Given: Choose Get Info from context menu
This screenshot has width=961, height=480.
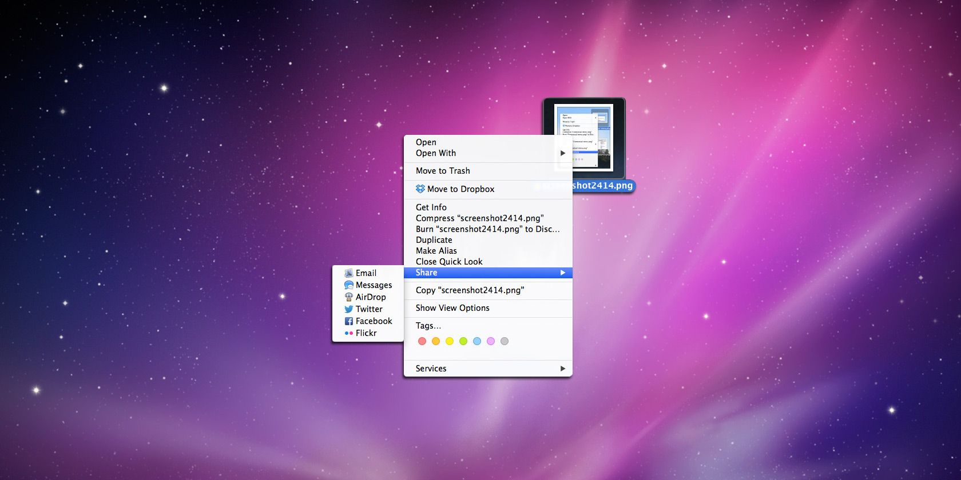Looking at the screenshot, I should click(431, 207).
